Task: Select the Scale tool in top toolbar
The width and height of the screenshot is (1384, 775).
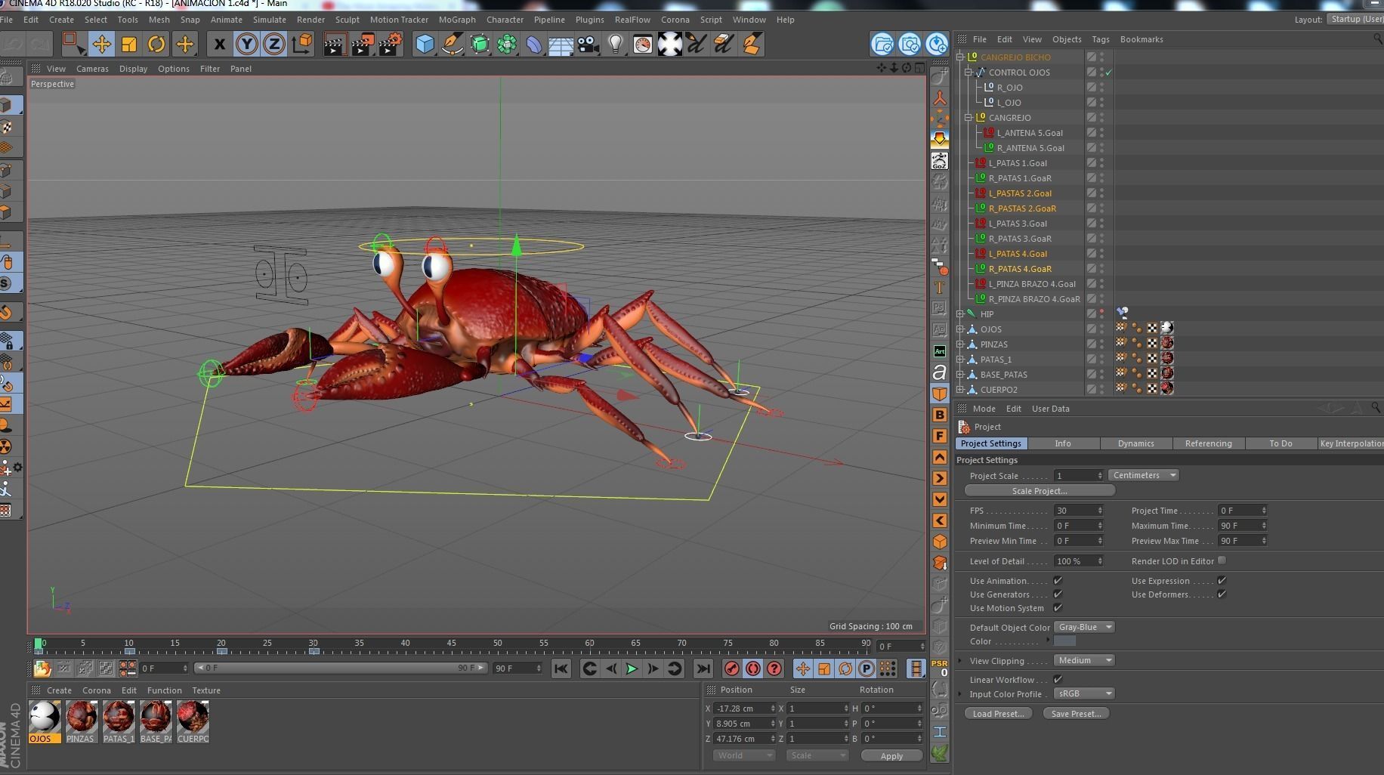Action: pyautogui.click(x=128, y=44)
